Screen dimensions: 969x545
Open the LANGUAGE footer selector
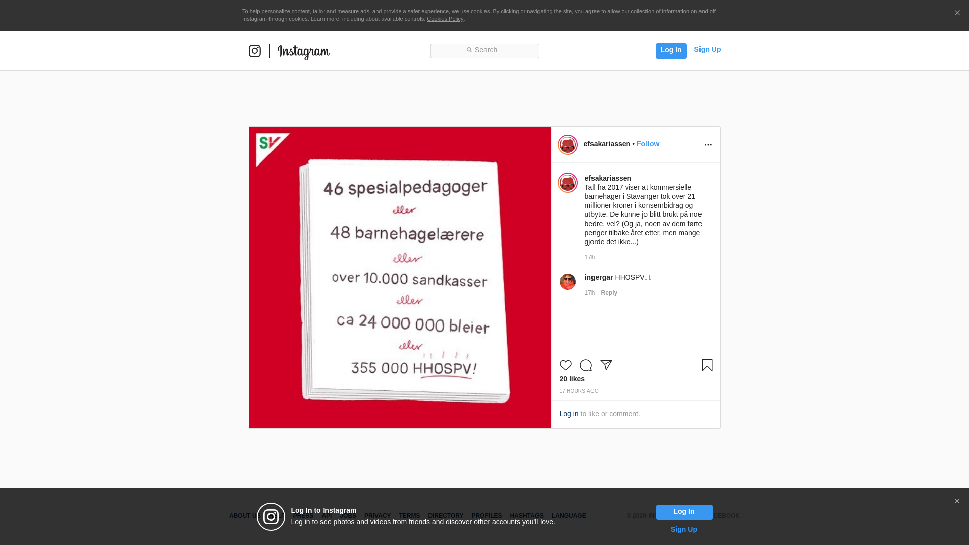(569, 516)
